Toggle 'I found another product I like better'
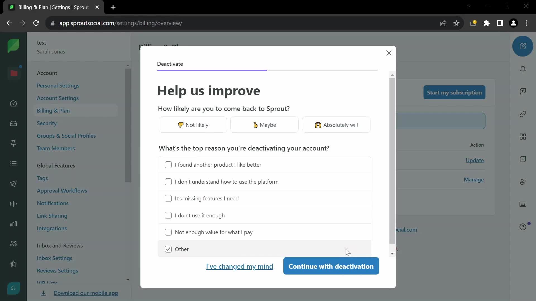Image resolution: width=536 pixels, height=301 pixels. 169,164
